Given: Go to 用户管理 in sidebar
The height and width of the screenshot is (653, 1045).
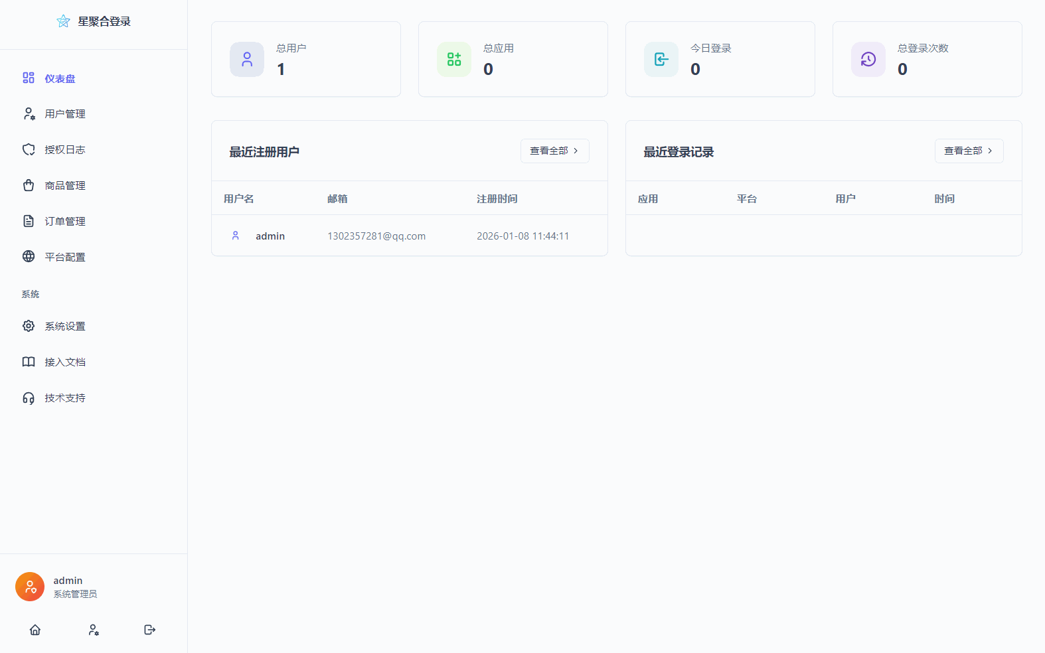Looking at the screenshot, I should tap(64, 114).
